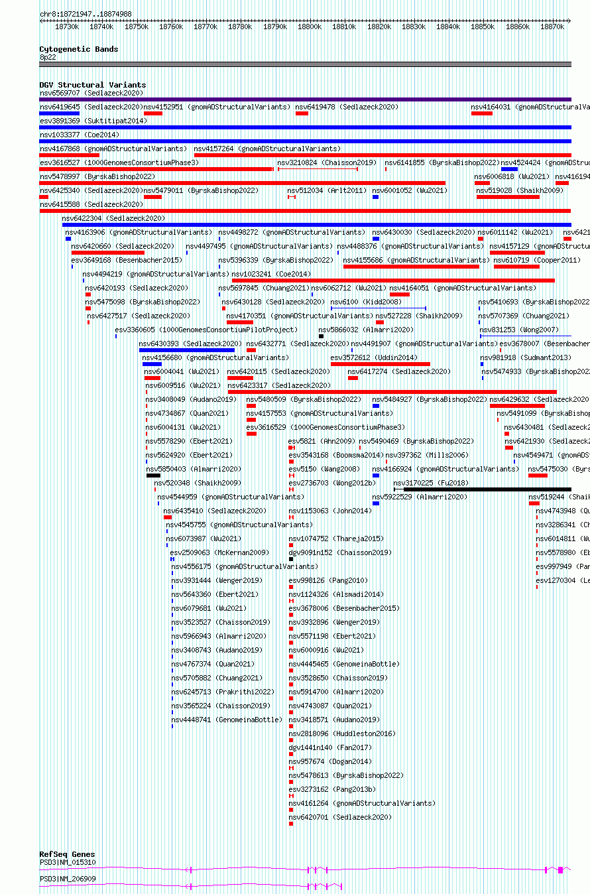Click the 18800k ruler position label
The image size is (590, 894).
[310, 27]
